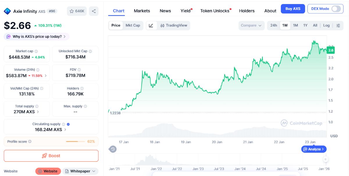349x176 pixels.
Task: Click the 1.2238 starting price label
Action: click(x=115, y=113)
